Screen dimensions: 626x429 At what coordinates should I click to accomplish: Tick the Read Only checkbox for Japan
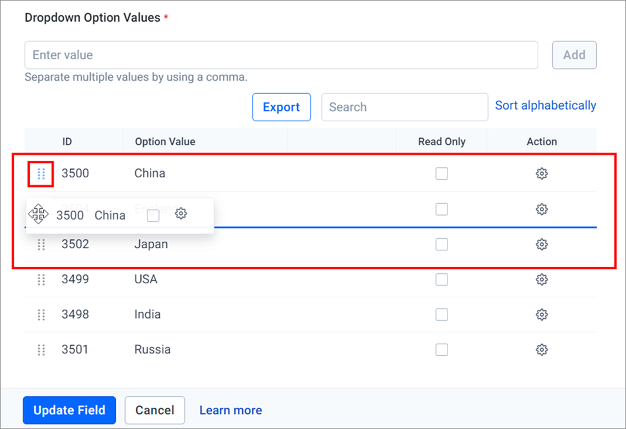[442, 245]
